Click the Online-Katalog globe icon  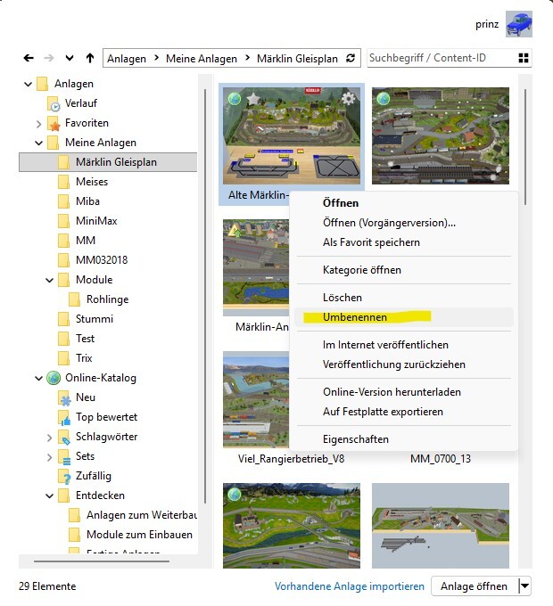54,378
